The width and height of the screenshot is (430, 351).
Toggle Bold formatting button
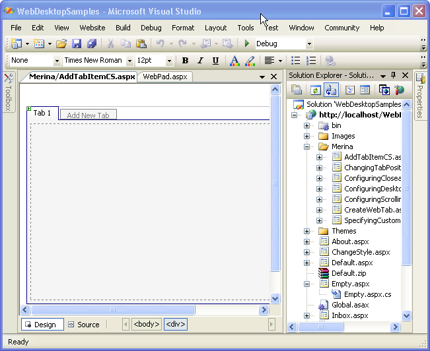[185, 61]
